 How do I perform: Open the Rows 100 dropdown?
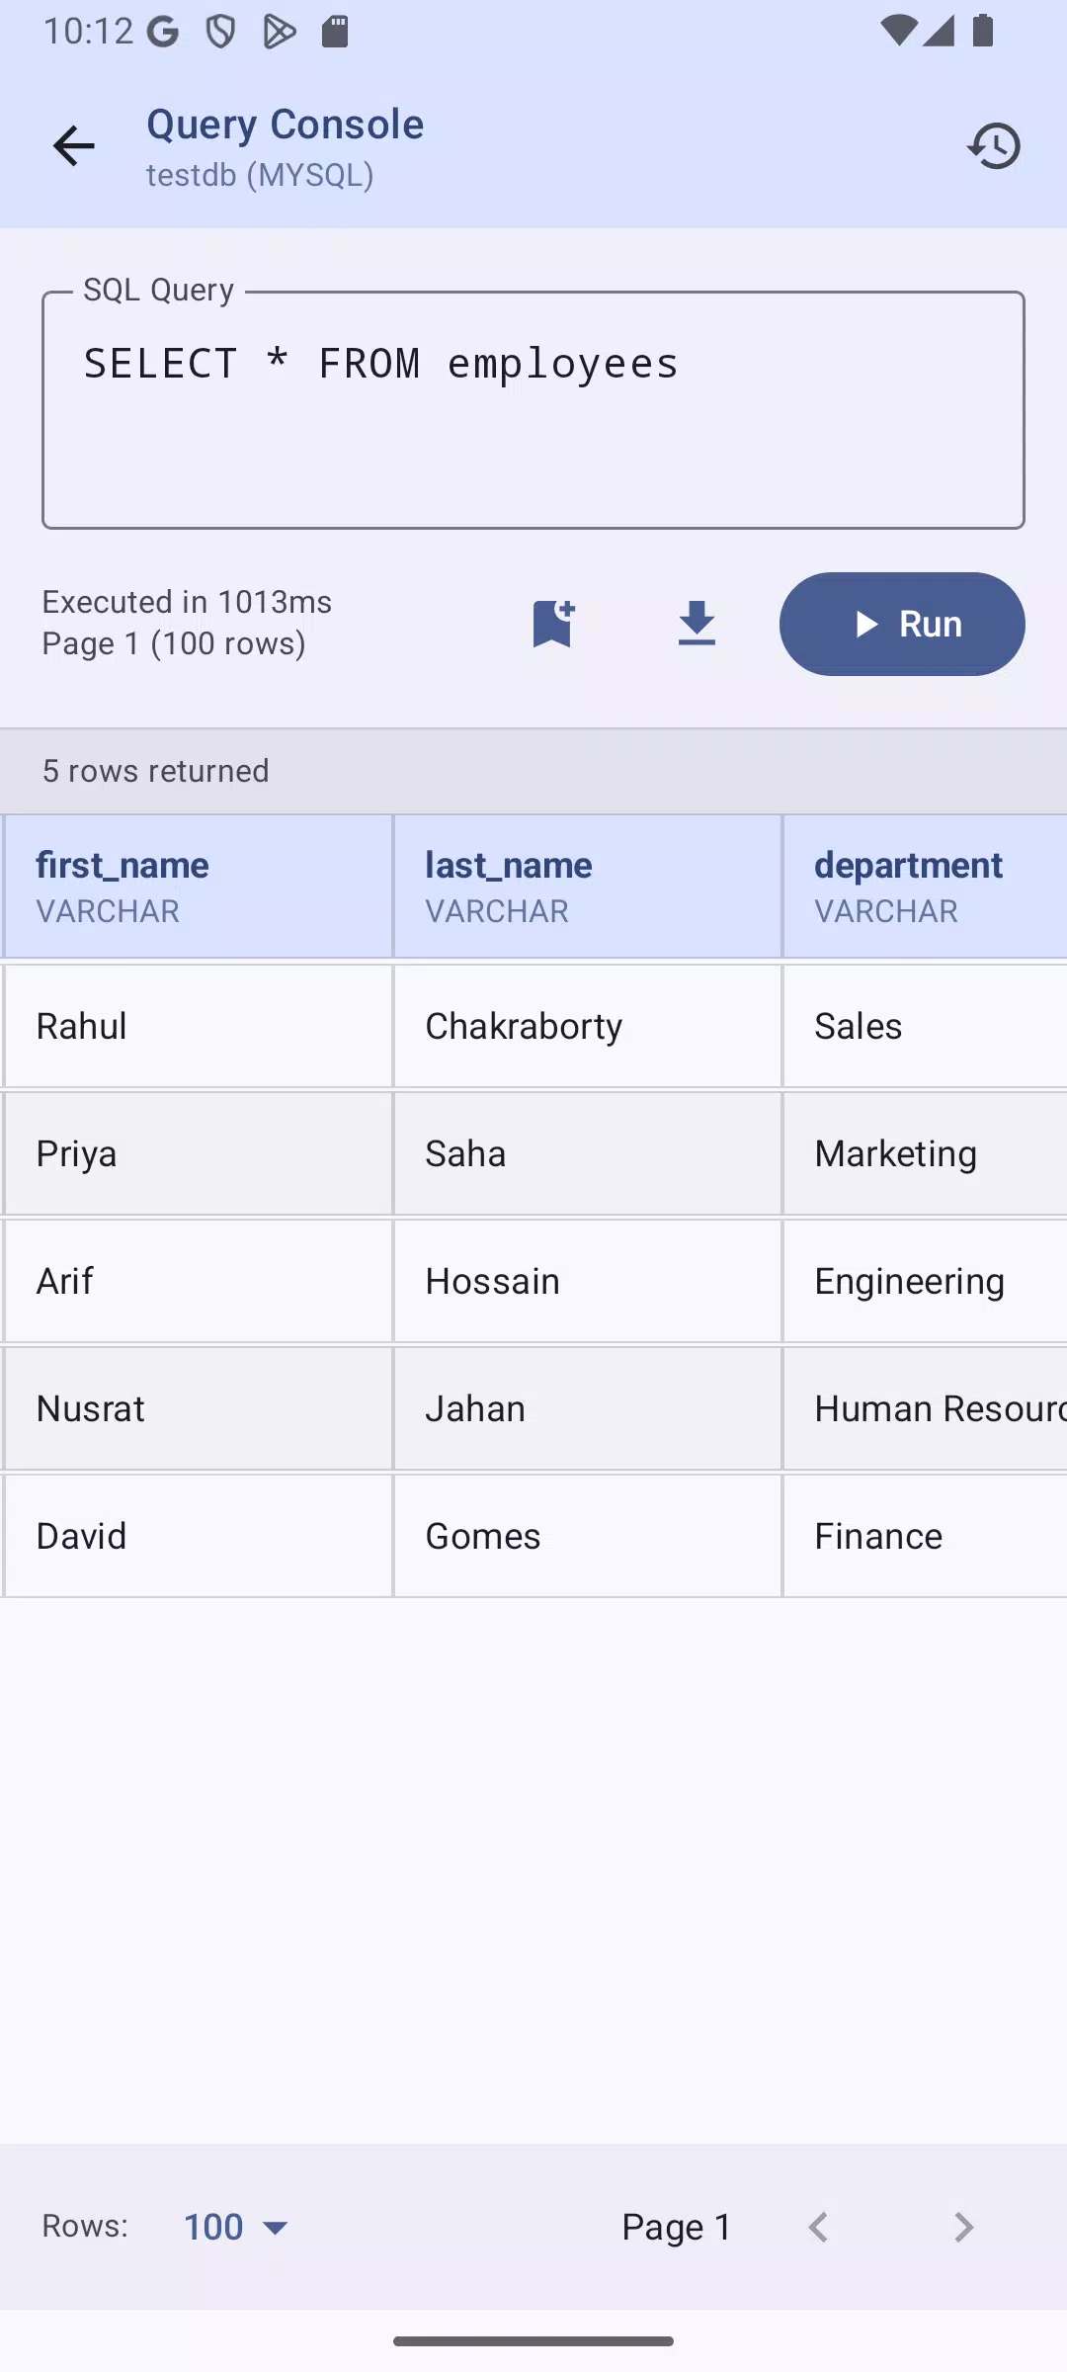[237, 2227]
